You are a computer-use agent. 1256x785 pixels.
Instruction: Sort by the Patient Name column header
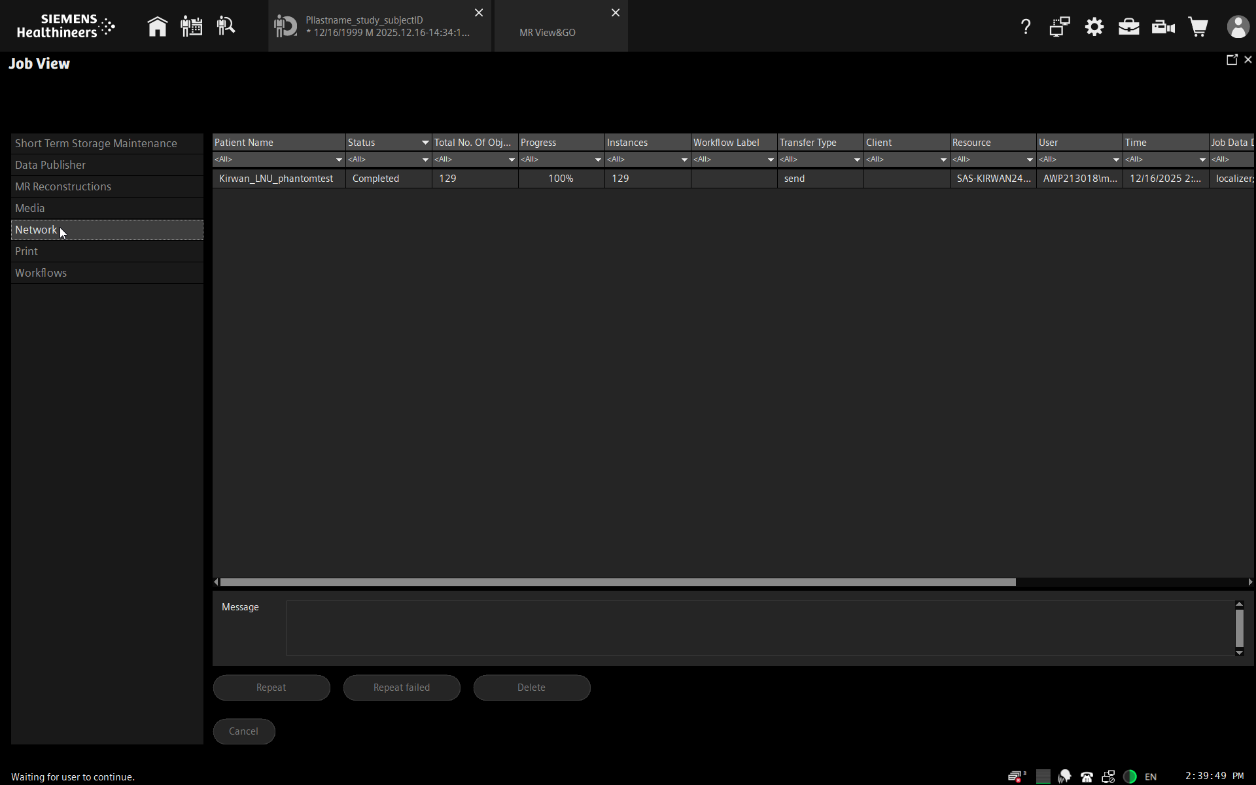coord(279,143)
